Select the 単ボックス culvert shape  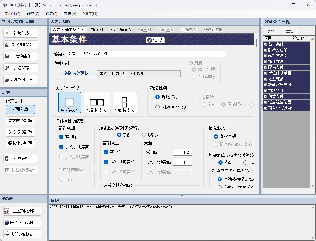coord(70,102)
